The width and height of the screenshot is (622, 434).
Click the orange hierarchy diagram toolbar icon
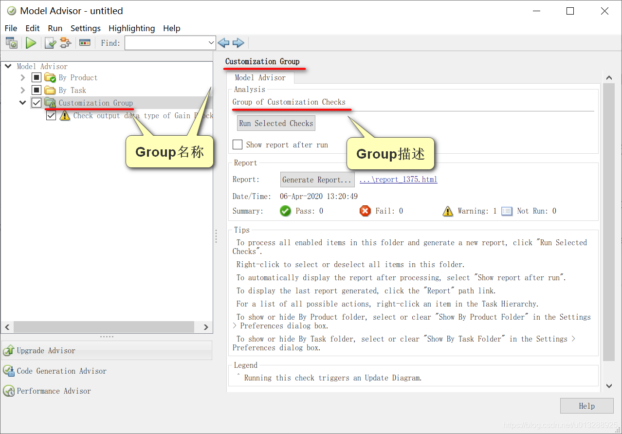(66, 43)
